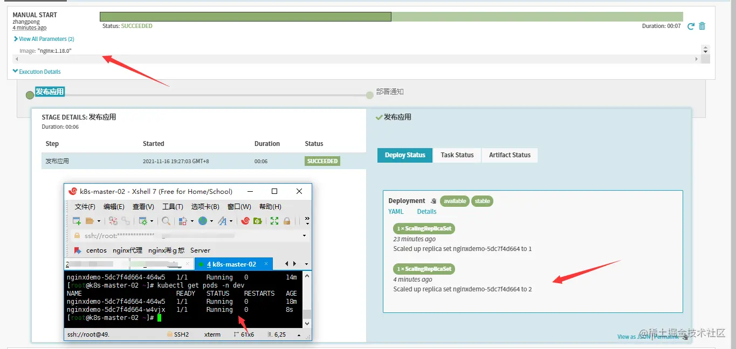Expand the Xshell toolbar overflow chevron
736x349 pixels.
point(307,221)
